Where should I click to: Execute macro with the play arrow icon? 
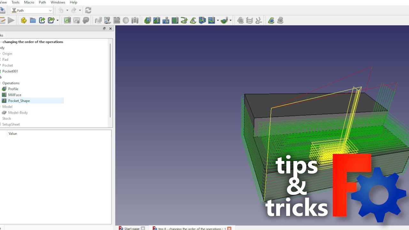pos(11,20)
